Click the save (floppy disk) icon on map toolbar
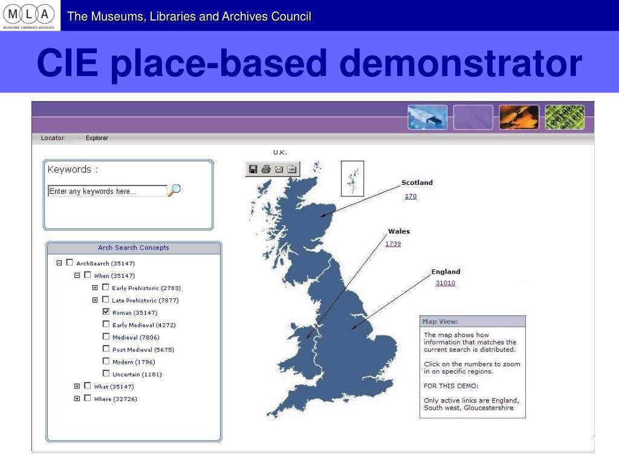 tap(253, 169)
